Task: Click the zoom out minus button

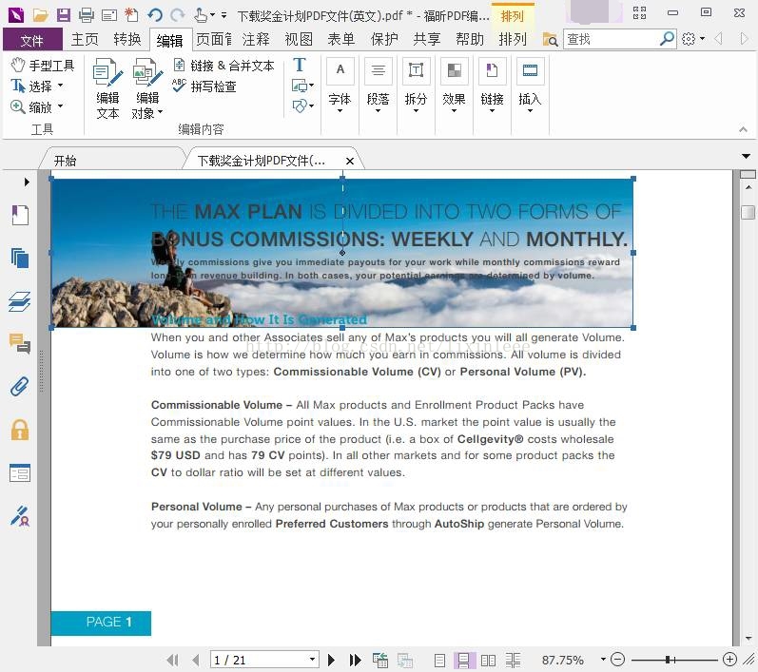Action: point(617,659)
